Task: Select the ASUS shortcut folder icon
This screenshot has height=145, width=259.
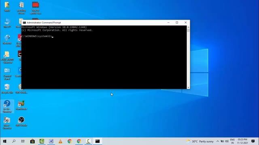Action: [x=7, y=57]
